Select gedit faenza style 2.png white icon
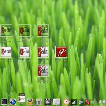 tap(24, 52)
